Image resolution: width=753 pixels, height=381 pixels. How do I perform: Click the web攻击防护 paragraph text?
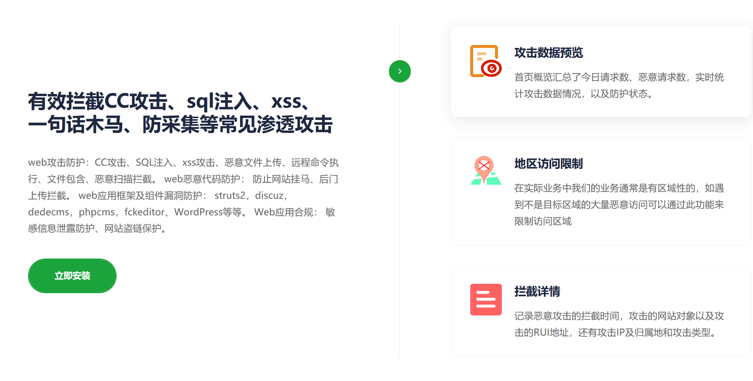(183, 195)
